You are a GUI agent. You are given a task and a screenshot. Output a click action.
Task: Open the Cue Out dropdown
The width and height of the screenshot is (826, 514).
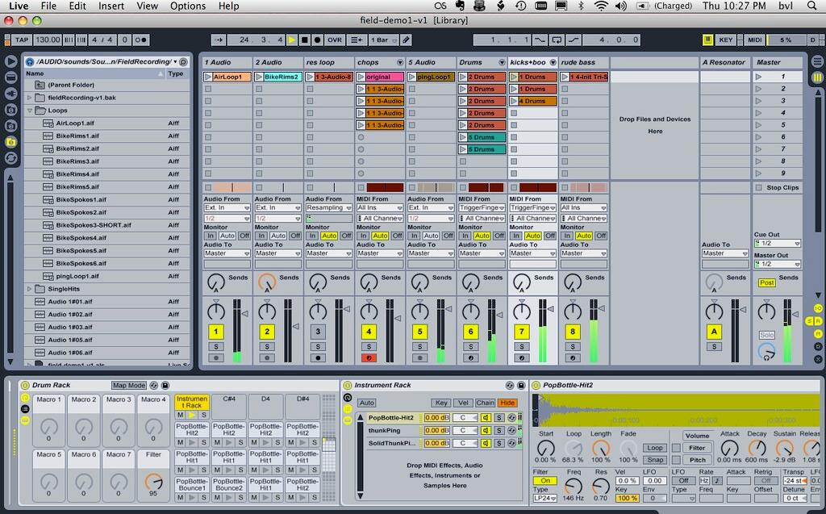coord(777,243)
